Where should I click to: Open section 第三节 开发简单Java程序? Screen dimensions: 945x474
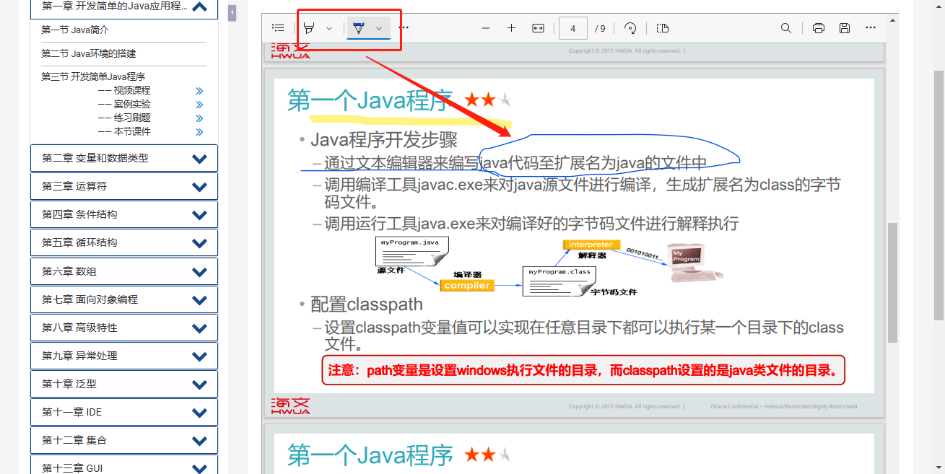tap(93, 76)
